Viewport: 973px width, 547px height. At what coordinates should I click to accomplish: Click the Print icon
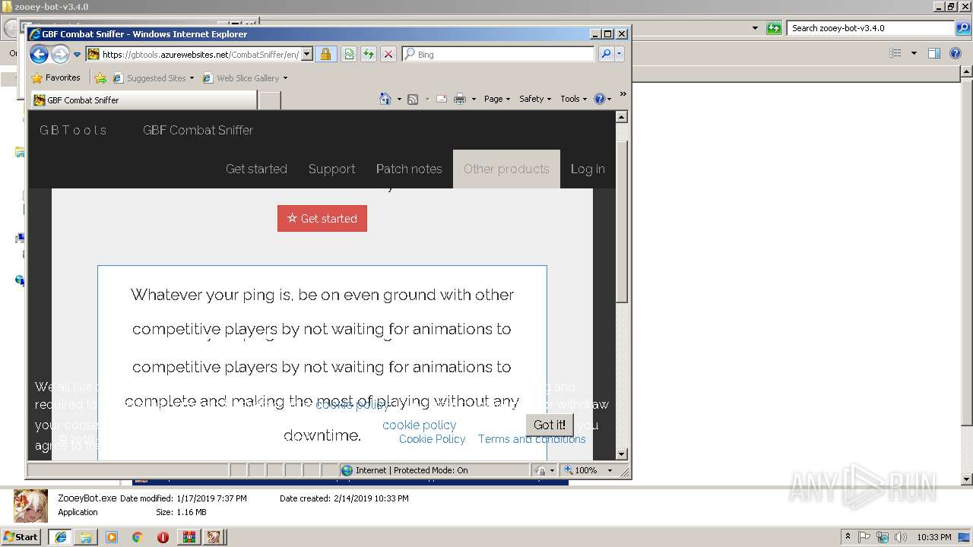tap(460, 99)
